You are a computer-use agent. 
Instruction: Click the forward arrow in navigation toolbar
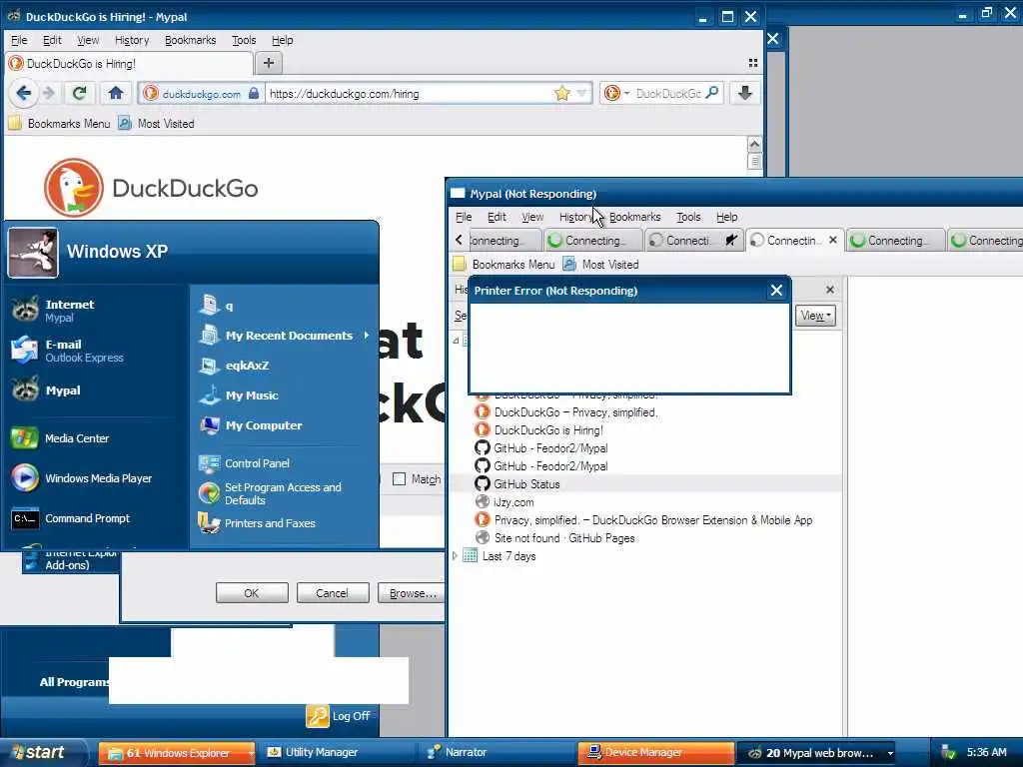(x=49, y=93)
